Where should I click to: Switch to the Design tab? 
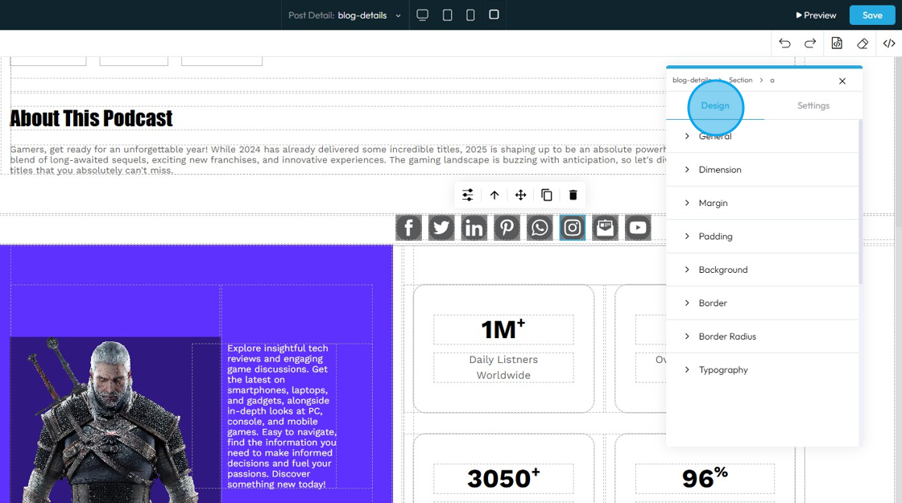tap(715, 105)
